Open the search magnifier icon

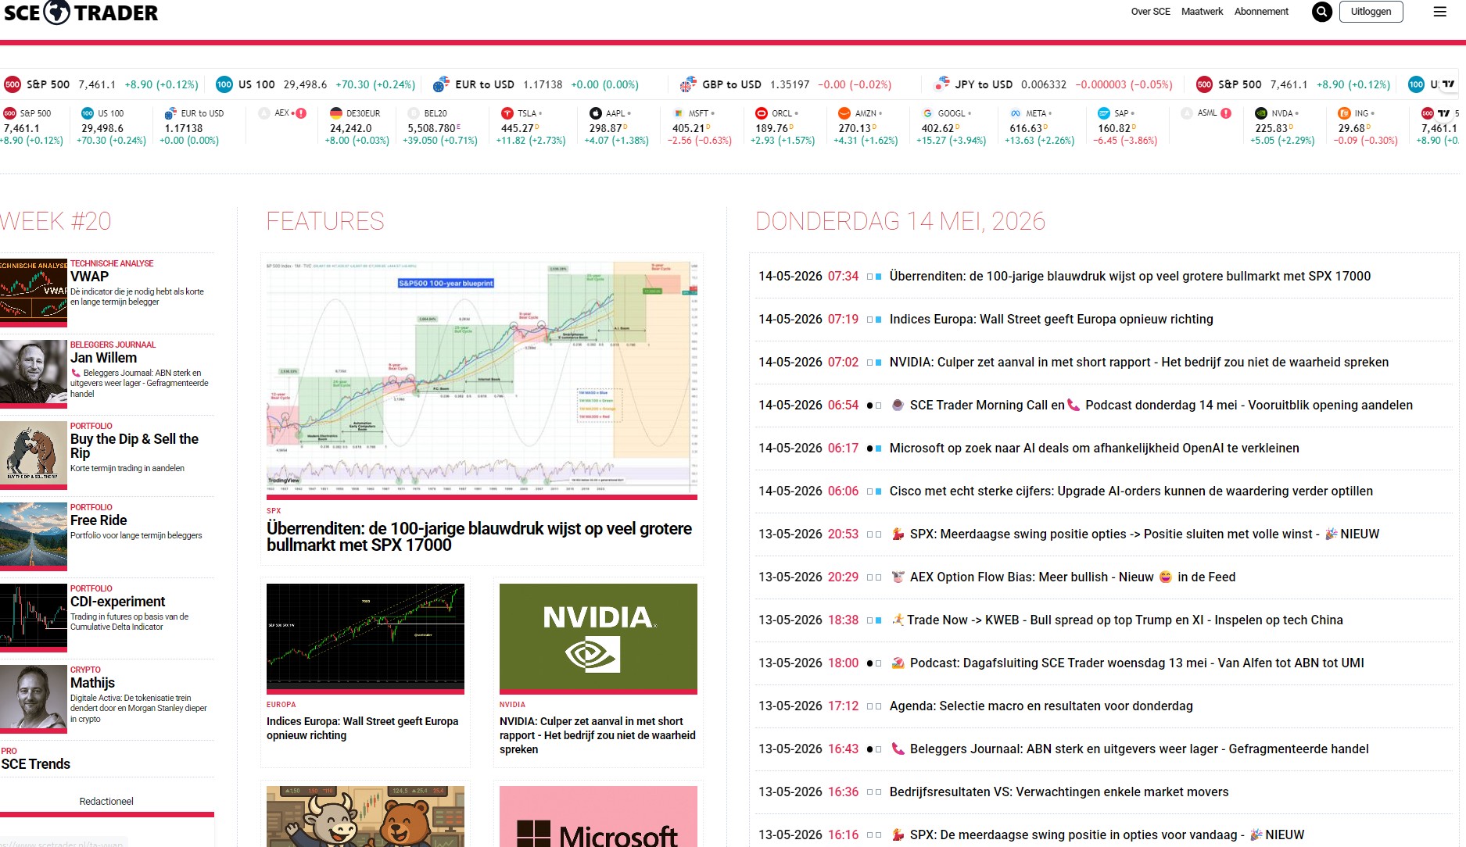pos(1321,12)
